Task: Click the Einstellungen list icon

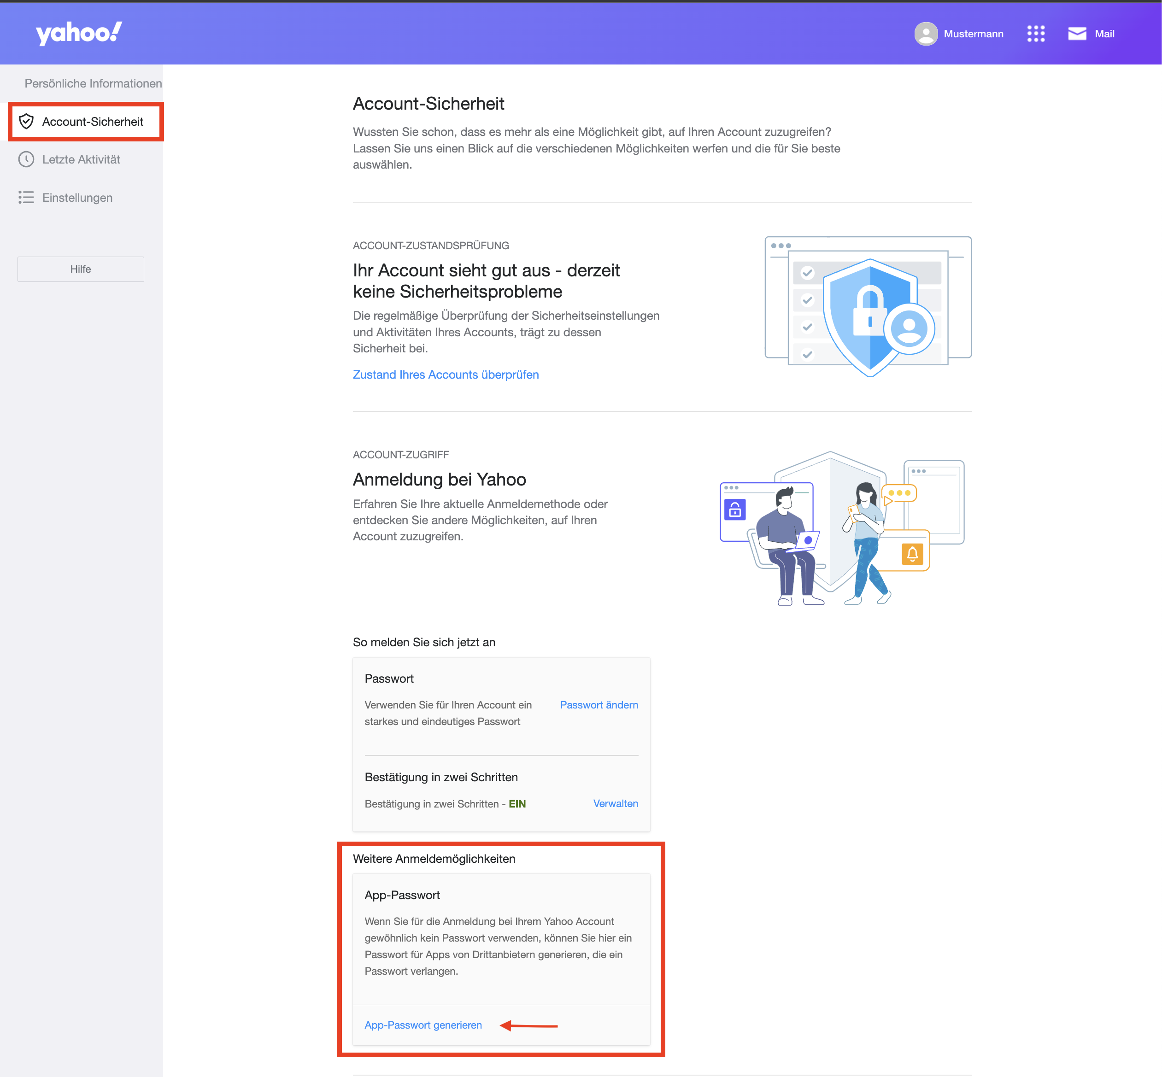Action: [x=26, y=198]
